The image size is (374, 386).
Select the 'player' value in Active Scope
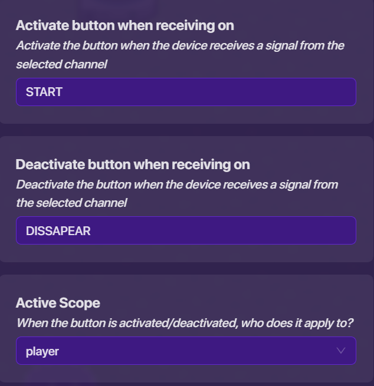42,352
